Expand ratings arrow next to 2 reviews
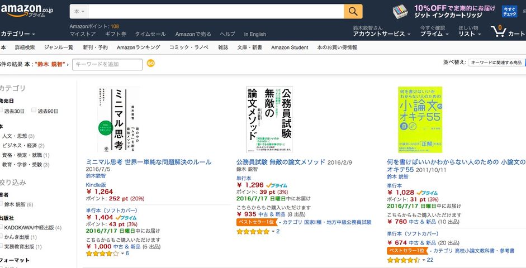 point(273,232)
